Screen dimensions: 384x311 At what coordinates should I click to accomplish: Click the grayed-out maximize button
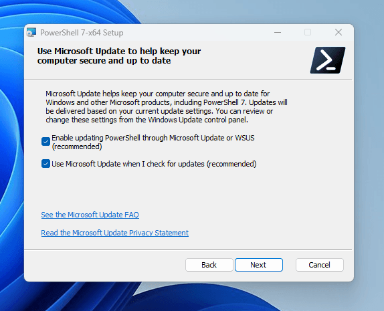pyautogui.click(x=308, y=32)
